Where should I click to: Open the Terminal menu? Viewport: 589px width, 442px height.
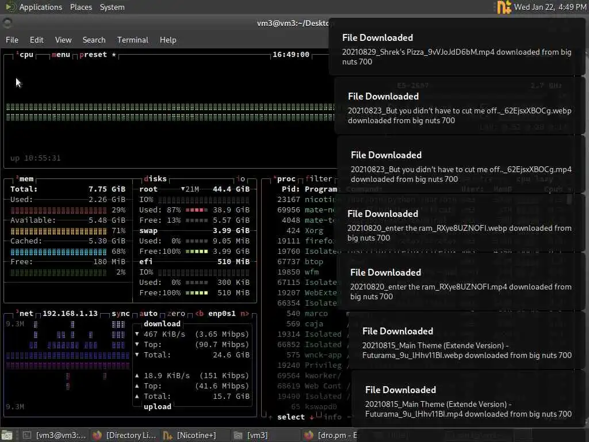[x=133, y=40]
